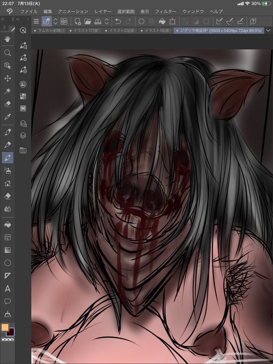This screenshot has height=364, width=273.
Task: Select the Auto select magic wand tool
Action: 7,91
